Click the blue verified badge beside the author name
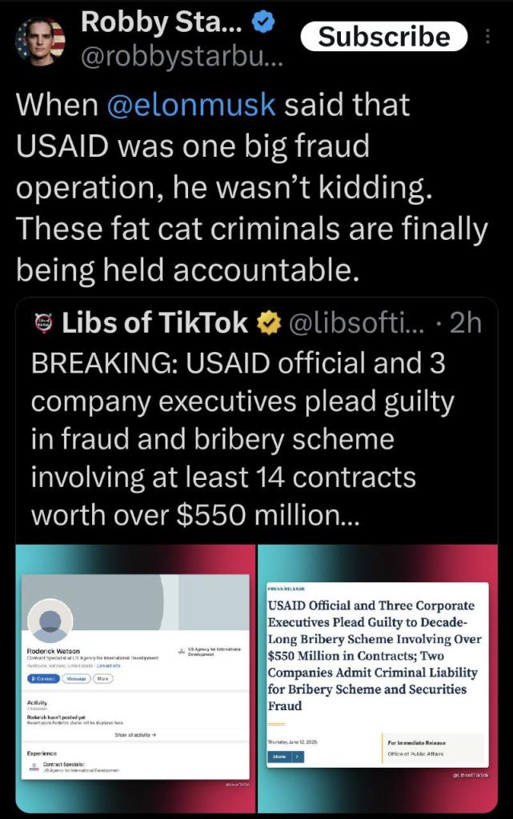 [264, 23]
